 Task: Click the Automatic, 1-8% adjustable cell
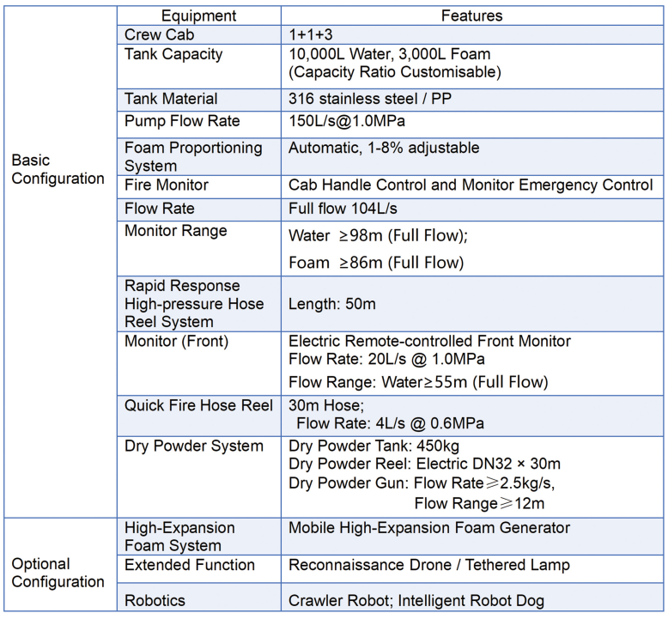pyautogui.click(x=472, y=157)
